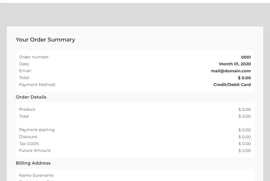Image resolution: width=270 pixels, height=181 pixels.
Task: Click the date value Month 01, 2020
Action: 235,64
